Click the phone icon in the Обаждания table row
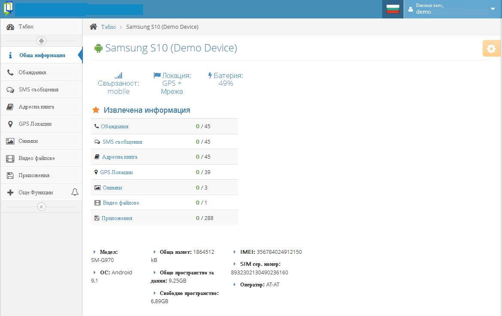 (x=97, y=126)
